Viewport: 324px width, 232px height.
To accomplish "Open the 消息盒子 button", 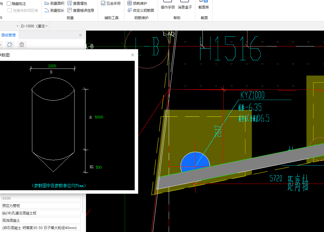I will tap(185, 5).
